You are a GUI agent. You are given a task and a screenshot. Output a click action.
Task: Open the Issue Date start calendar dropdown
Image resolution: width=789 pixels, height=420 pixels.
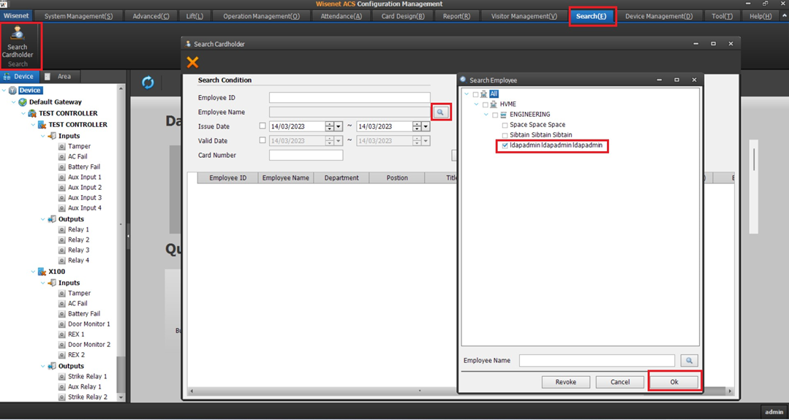click(339, 126)
